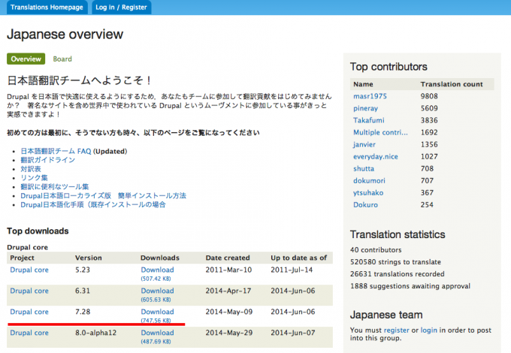Image resolution: width=511 pixels, height=353 pixels.
Task: Switch to the Board tab
Action: pyautogui.click(x=62, y=59)
